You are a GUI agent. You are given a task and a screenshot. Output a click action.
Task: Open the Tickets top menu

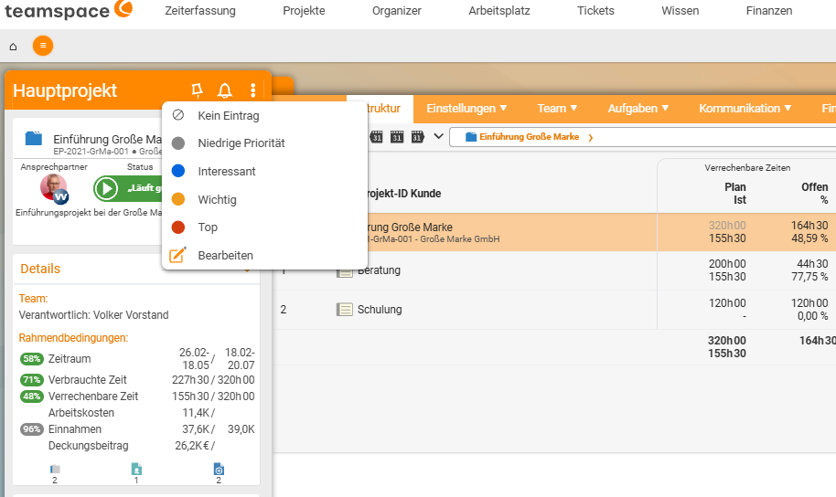[x=595, y=11]
